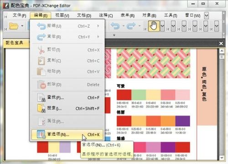This screenshot has height=164, width=228.
Task: Click the 艳丽 heading text
Action: (121, 112)
